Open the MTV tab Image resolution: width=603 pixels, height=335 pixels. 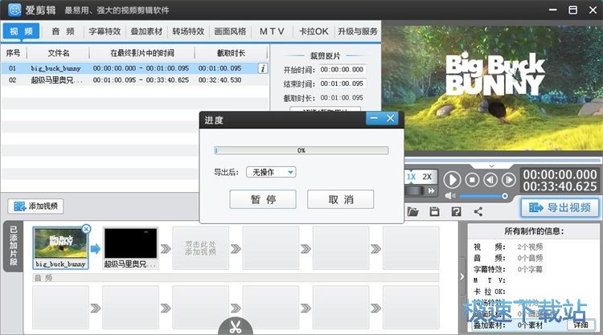click(x=272, y=31)
